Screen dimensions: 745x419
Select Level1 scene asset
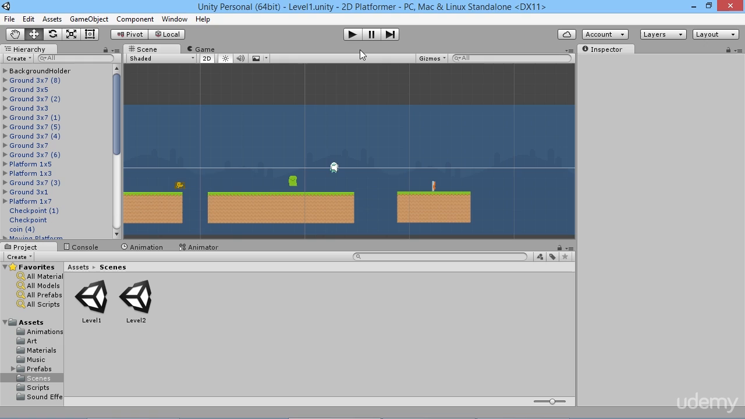[91, 301]
